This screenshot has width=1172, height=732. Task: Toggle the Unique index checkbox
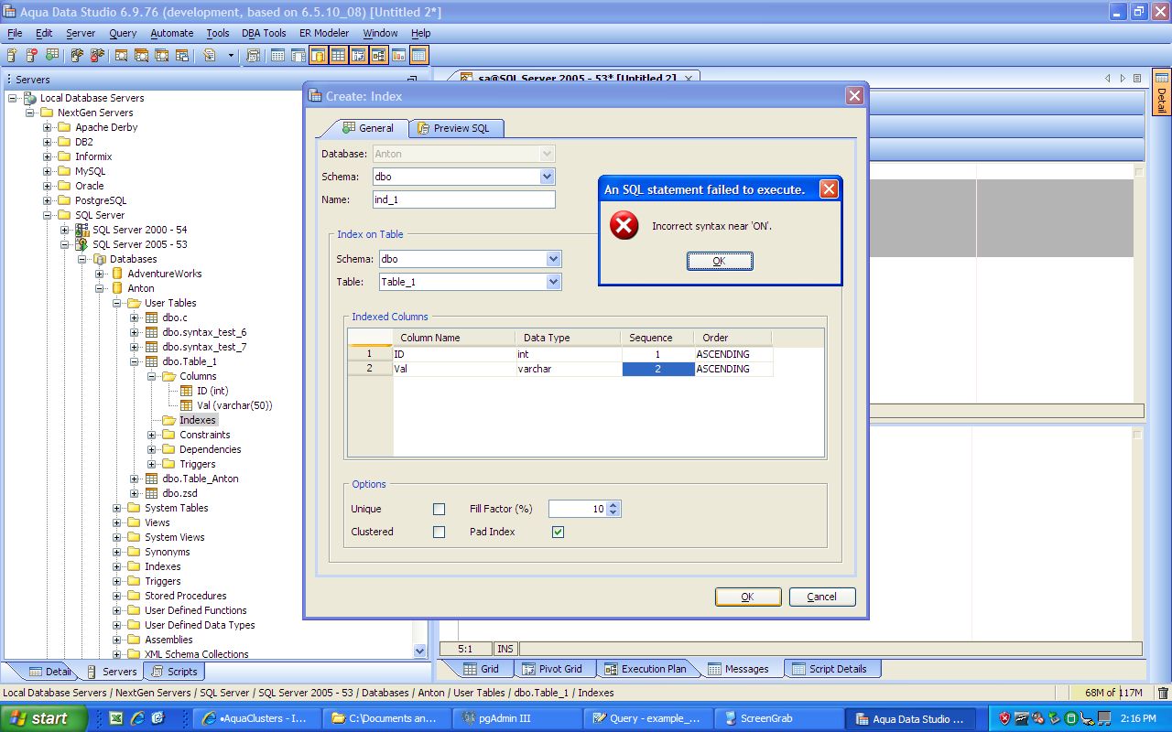[x=439, y=509]
